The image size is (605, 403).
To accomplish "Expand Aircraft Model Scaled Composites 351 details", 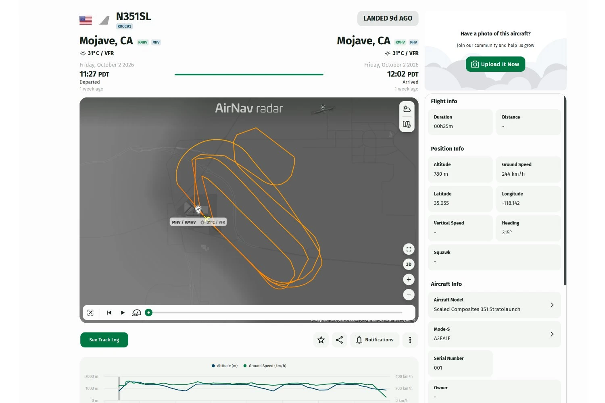I will (x=494, y=305).
